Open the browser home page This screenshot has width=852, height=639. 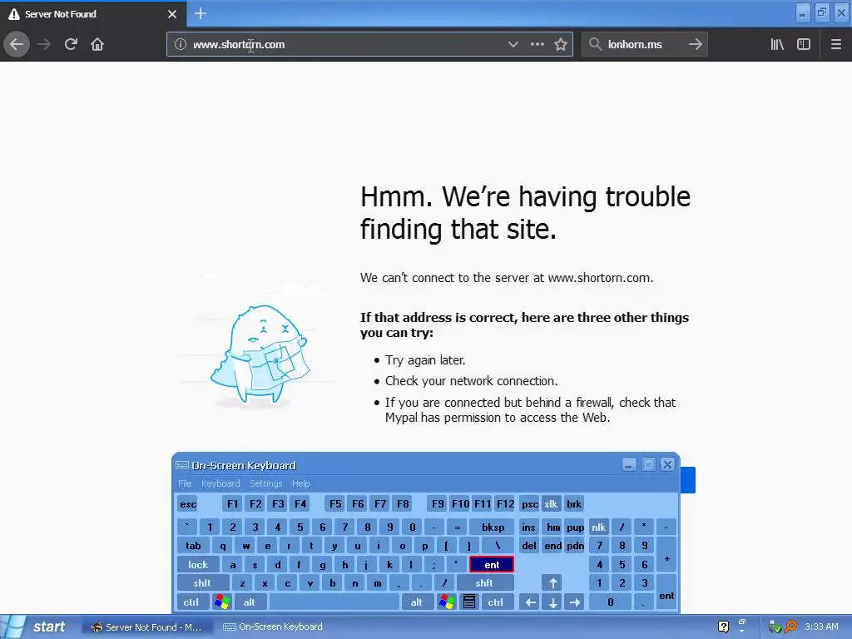click(x=97, y=44)
